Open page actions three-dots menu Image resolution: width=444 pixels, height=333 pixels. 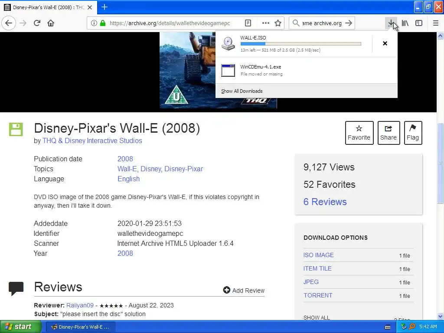click(x=266, y=23)
